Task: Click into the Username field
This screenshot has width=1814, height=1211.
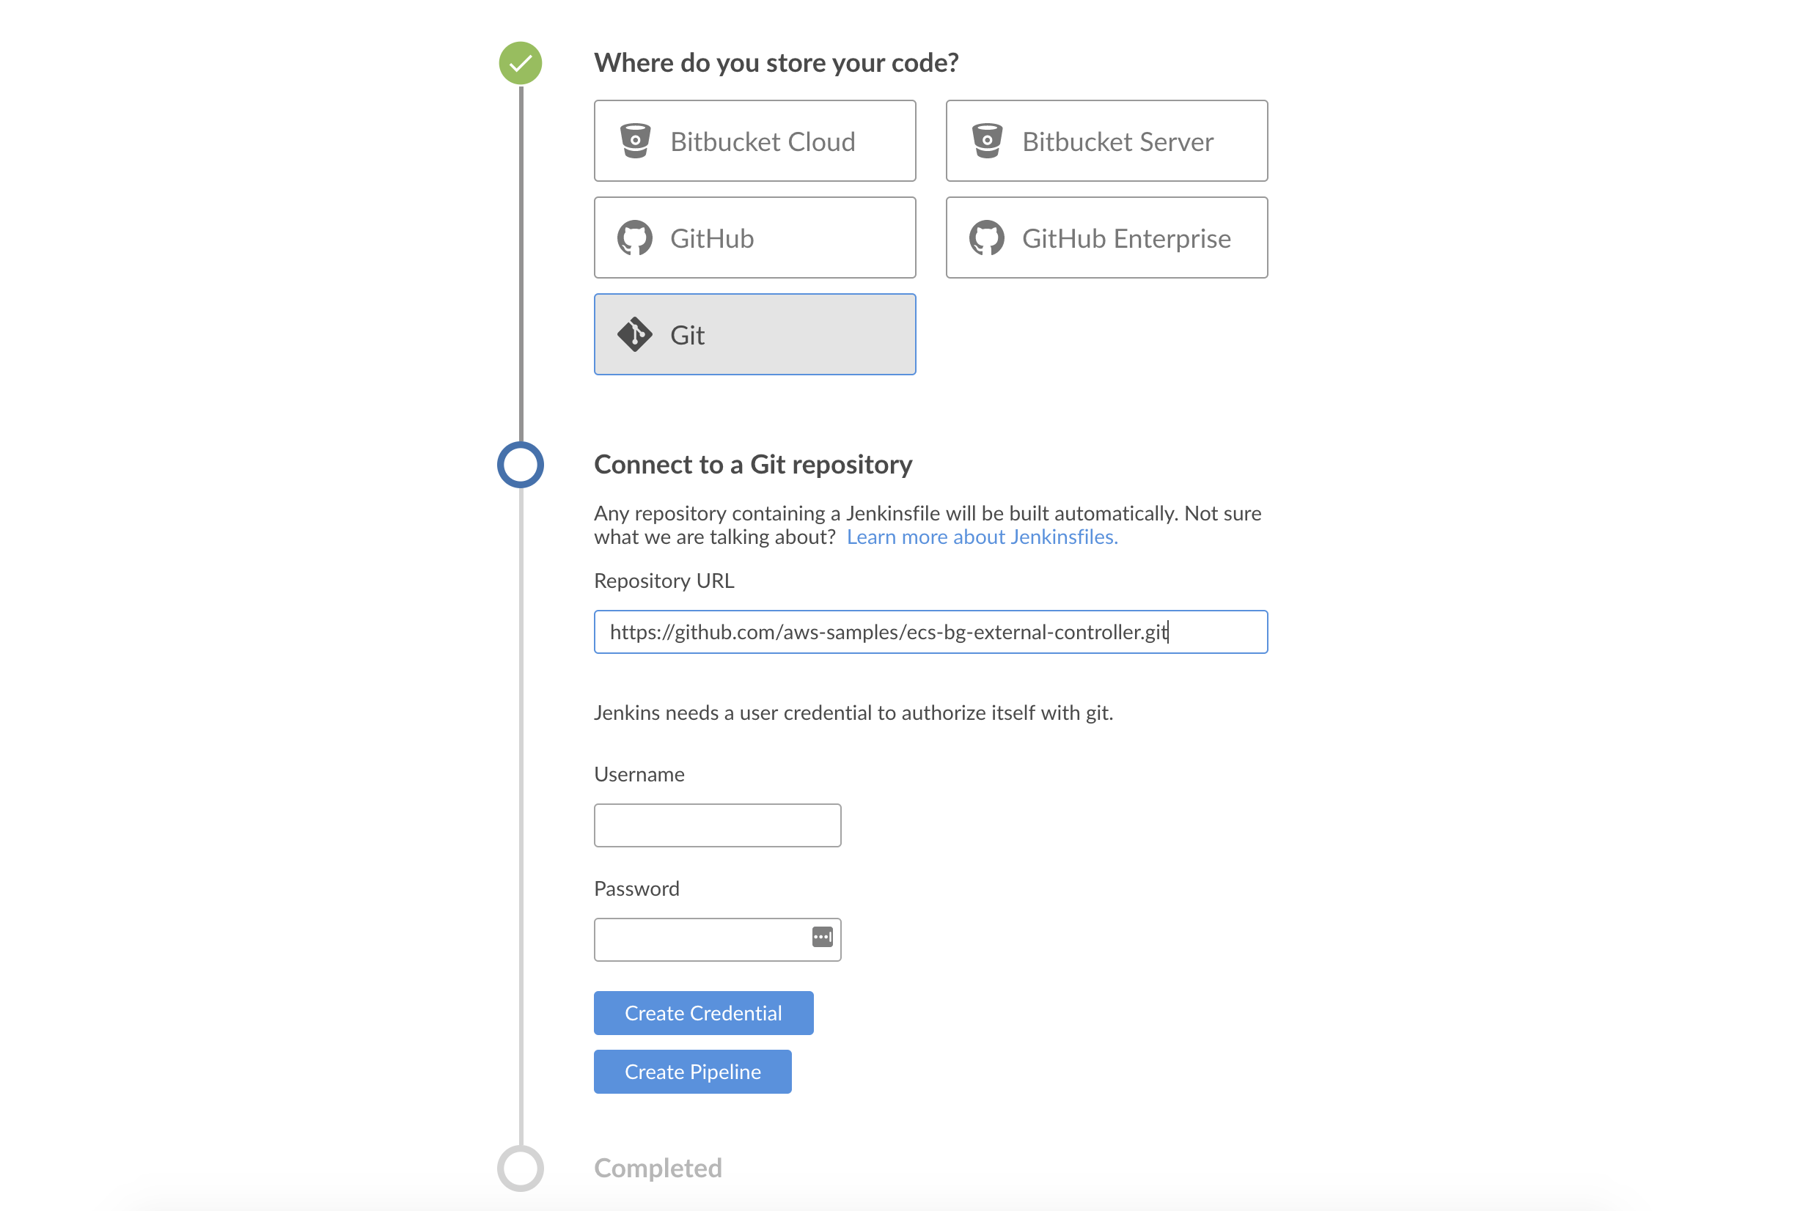Action: 717,825
